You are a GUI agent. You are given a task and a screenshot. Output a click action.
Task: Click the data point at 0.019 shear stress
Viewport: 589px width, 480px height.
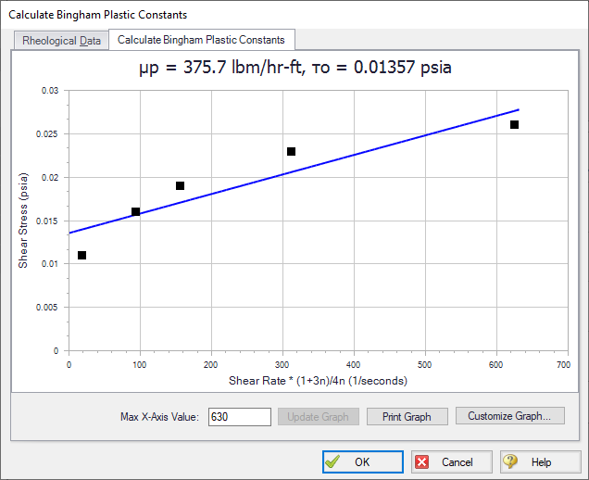click(180, 185)
